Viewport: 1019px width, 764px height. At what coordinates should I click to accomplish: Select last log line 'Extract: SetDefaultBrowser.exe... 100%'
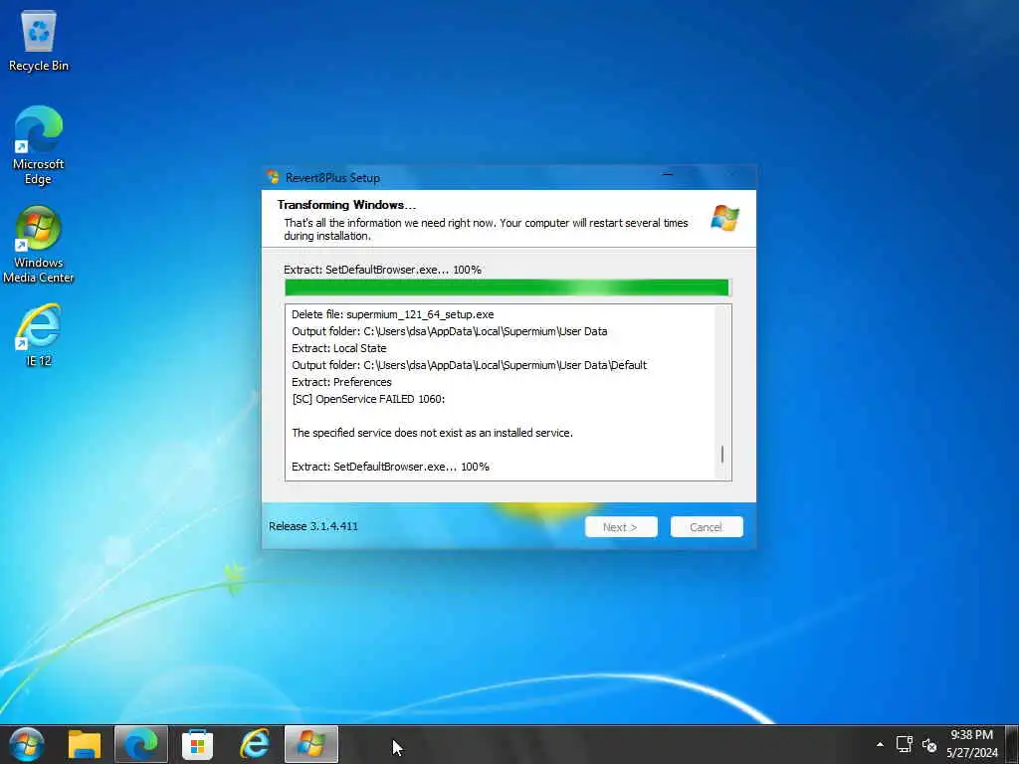390,467
